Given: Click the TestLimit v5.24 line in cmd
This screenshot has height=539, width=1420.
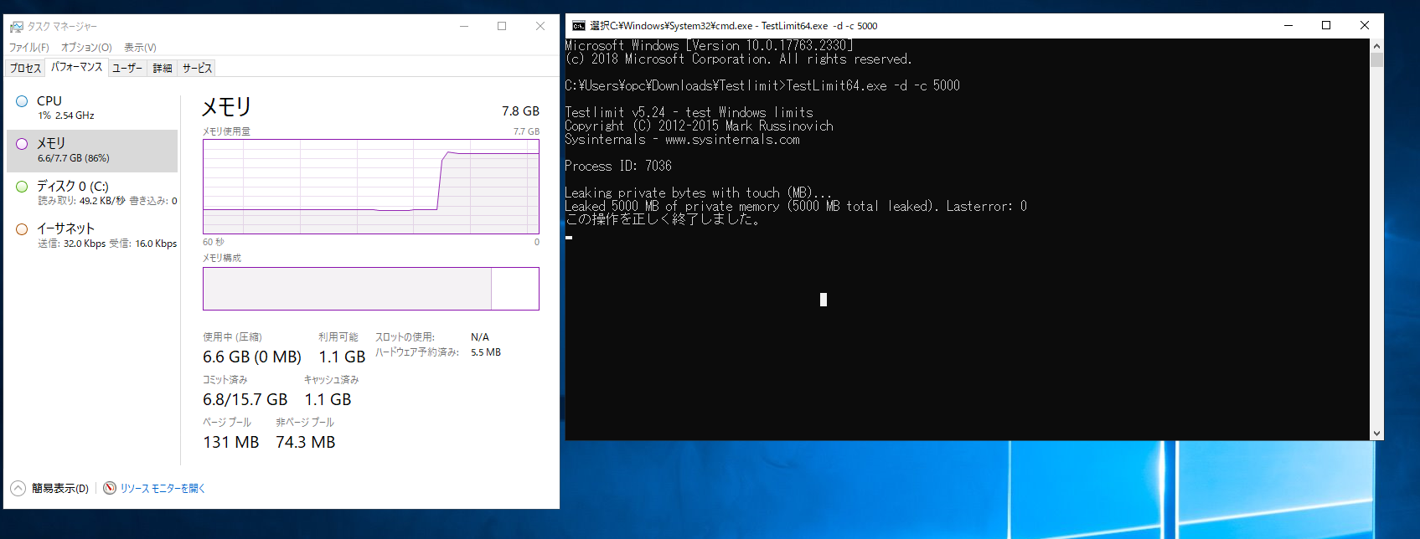Looking at the screenshot, I should [689, 112].
